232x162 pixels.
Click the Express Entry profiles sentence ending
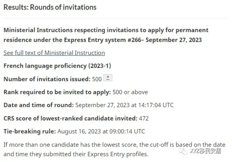click(118, 154)
